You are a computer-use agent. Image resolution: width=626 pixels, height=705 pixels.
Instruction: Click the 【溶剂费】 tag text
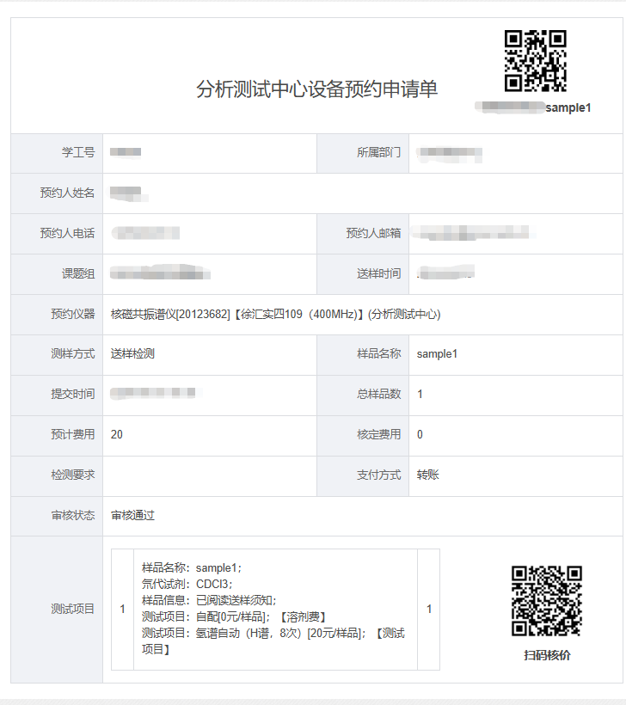point(302,616)
